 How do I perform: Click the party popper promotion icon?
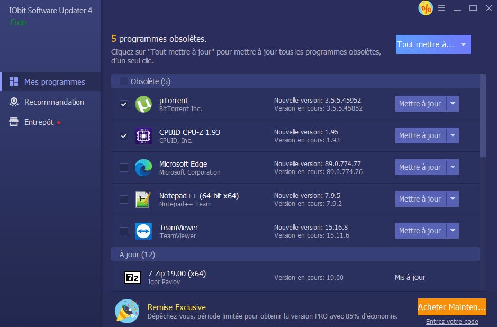127,311
